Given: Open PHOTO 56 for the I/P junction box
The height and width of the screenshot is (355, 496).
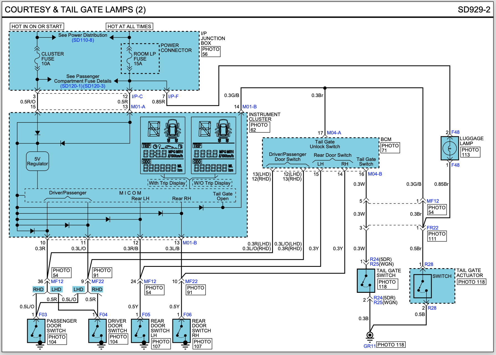Looking at the screenshot, I should [211, 52].
